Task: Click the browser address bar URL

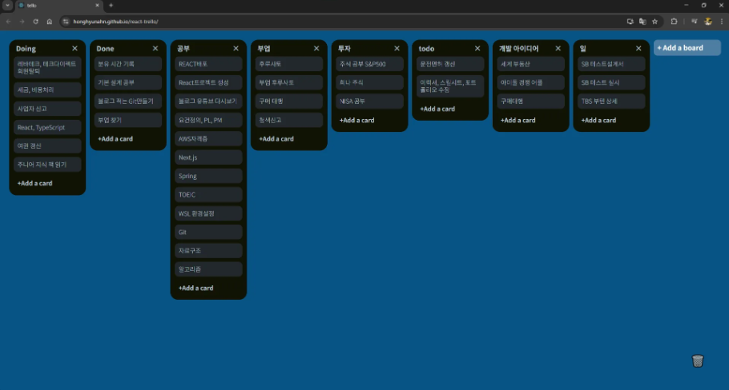Action: (116, 22)
